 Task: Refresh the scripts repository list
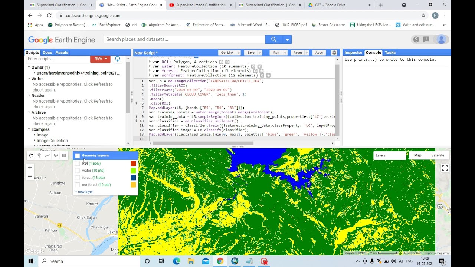118,59
